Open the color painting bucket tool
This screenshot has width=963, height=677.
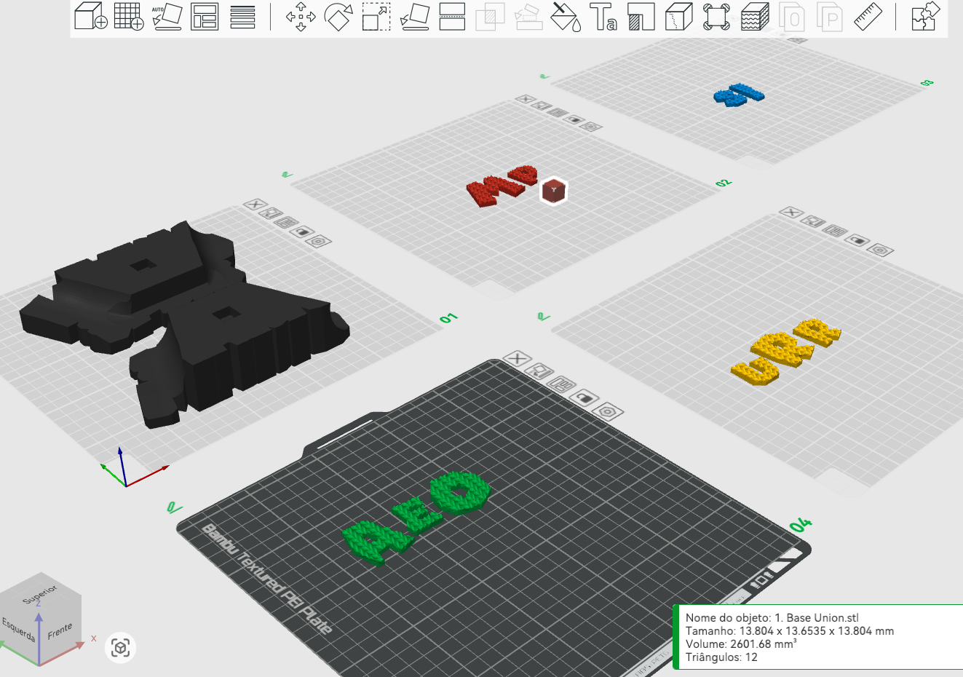coord(566,16)
